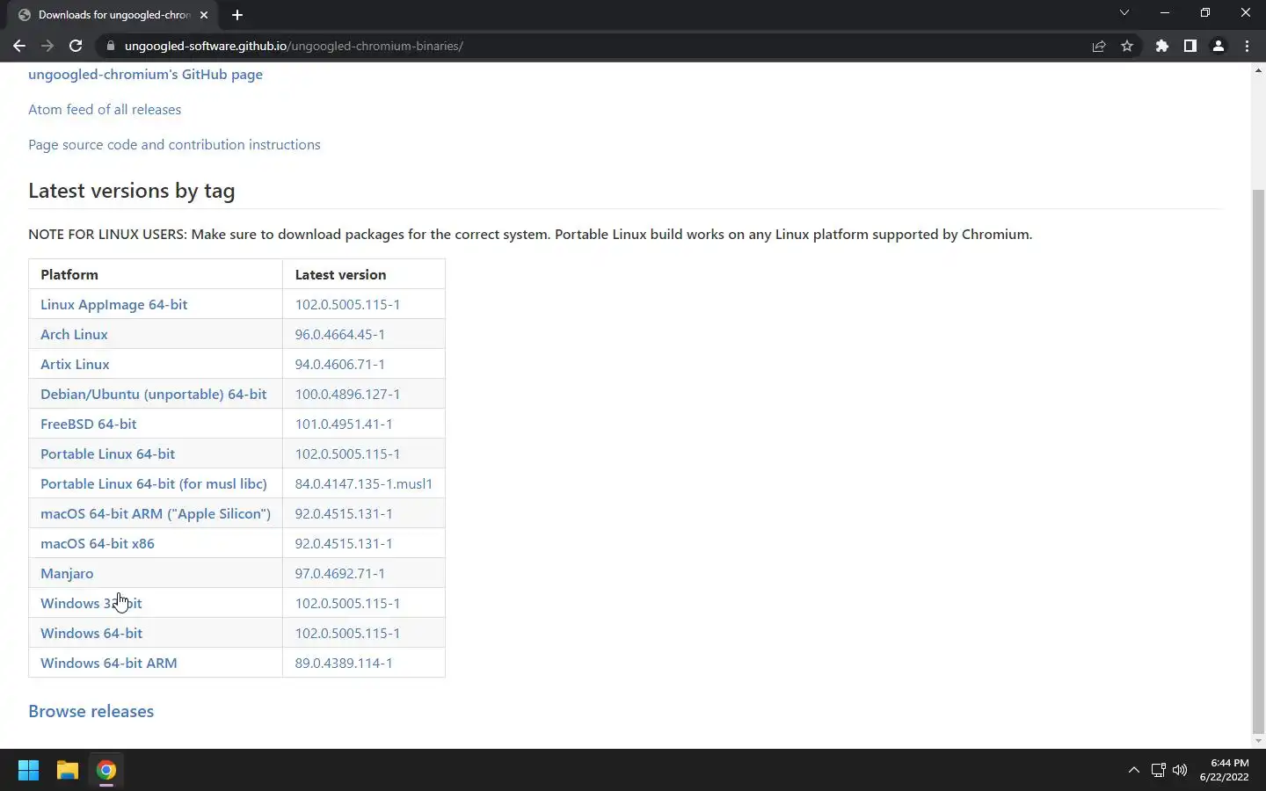Reload the current page

point(76,46)
